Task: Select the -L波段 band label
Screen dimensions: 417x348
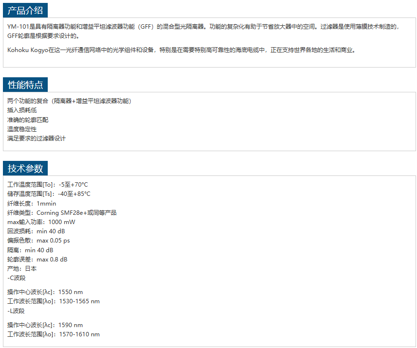Action: pyautogui.click(x=16, y=311)
